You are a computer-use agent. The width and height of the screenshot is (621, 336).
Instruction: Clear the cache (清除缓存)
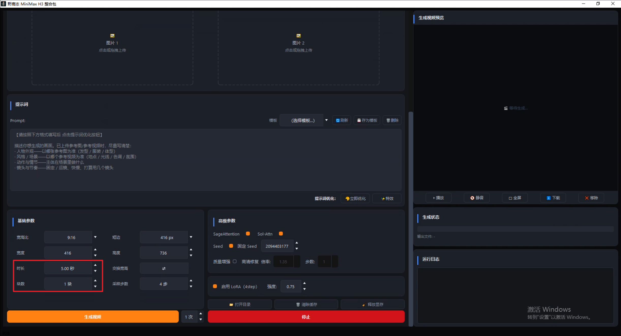tap(306, 304)
